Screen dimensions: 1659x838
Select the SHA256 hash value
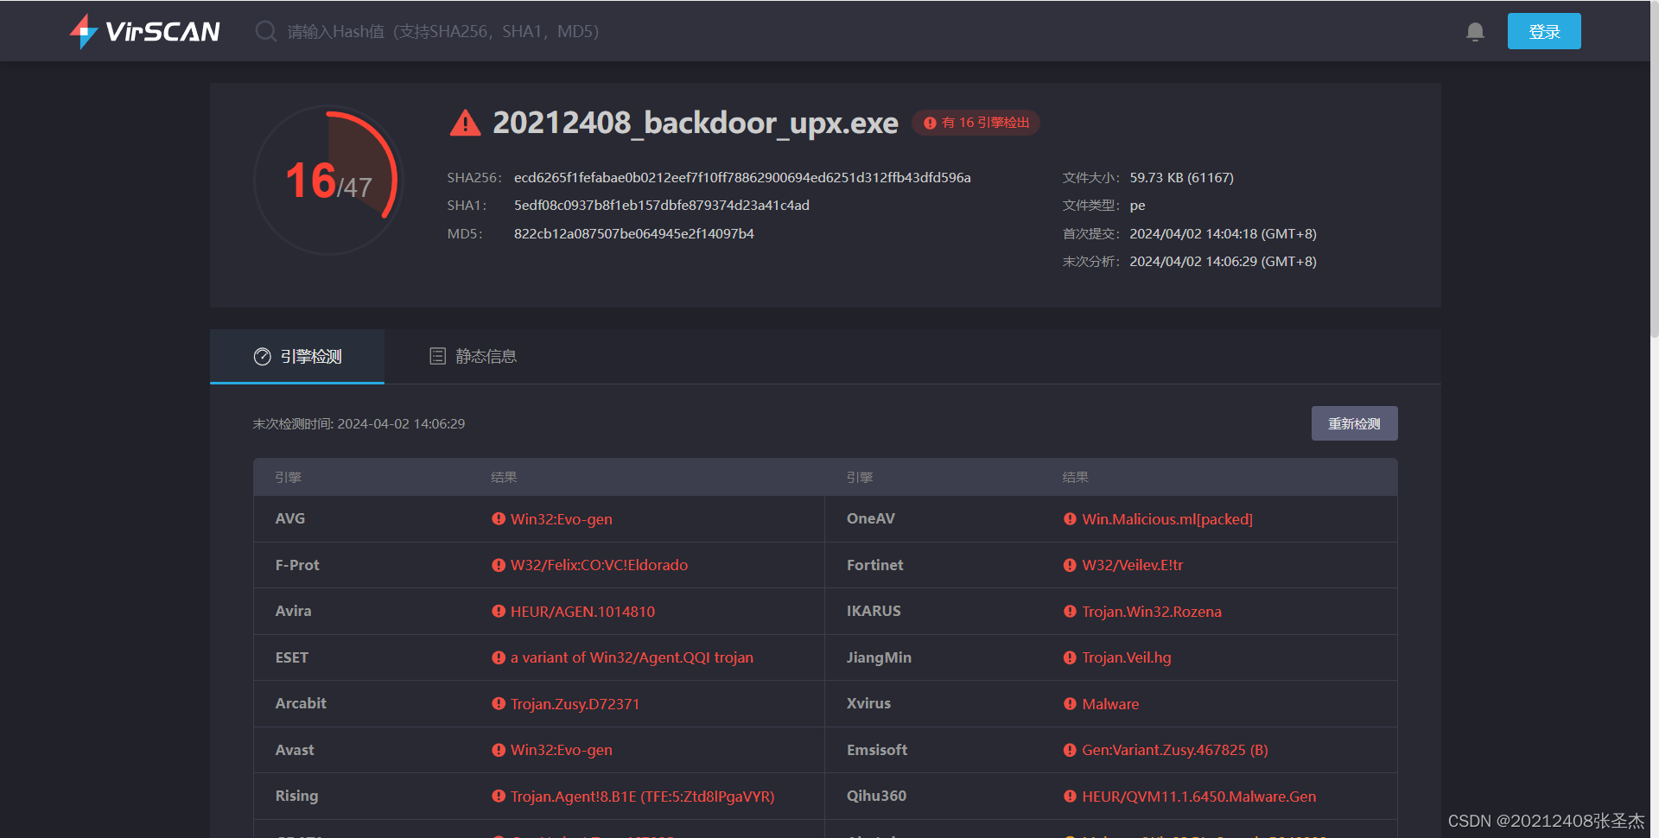pos(742,177)
